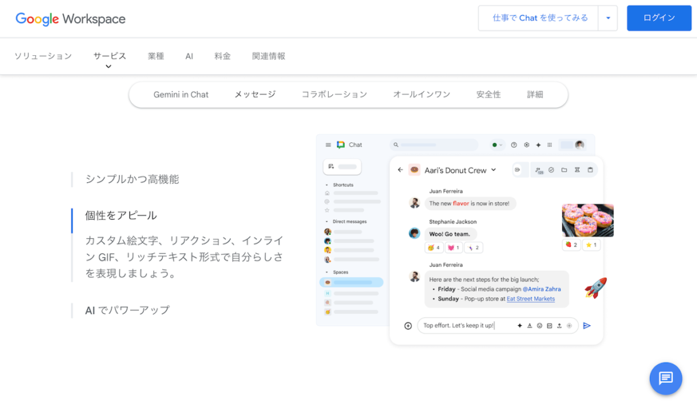The image size is (697, 409).
Task: Open the emoji picker in message box
Action: (540, 326)
